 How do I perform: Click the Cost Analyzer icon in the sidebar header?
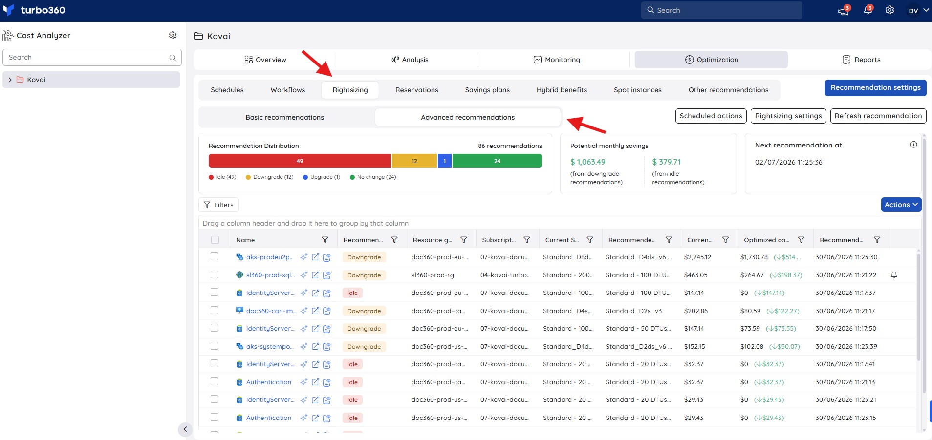pos(8,35)
